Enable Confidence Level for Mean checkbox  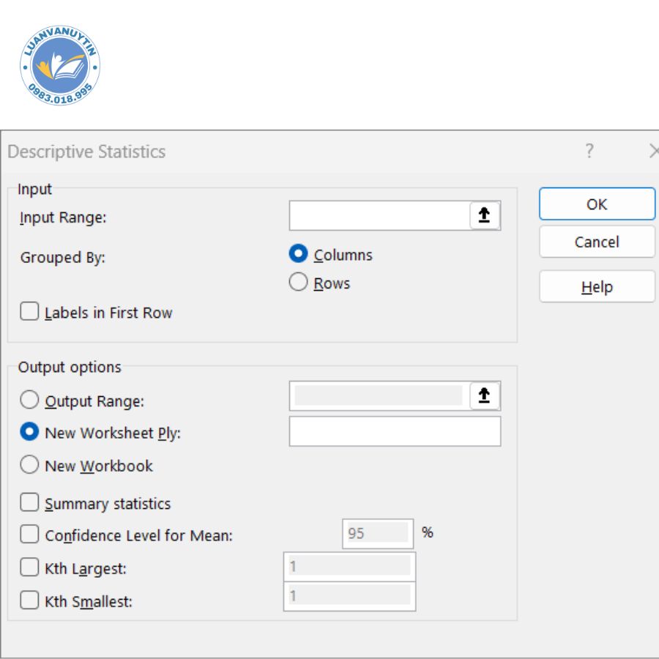point(30,535)
